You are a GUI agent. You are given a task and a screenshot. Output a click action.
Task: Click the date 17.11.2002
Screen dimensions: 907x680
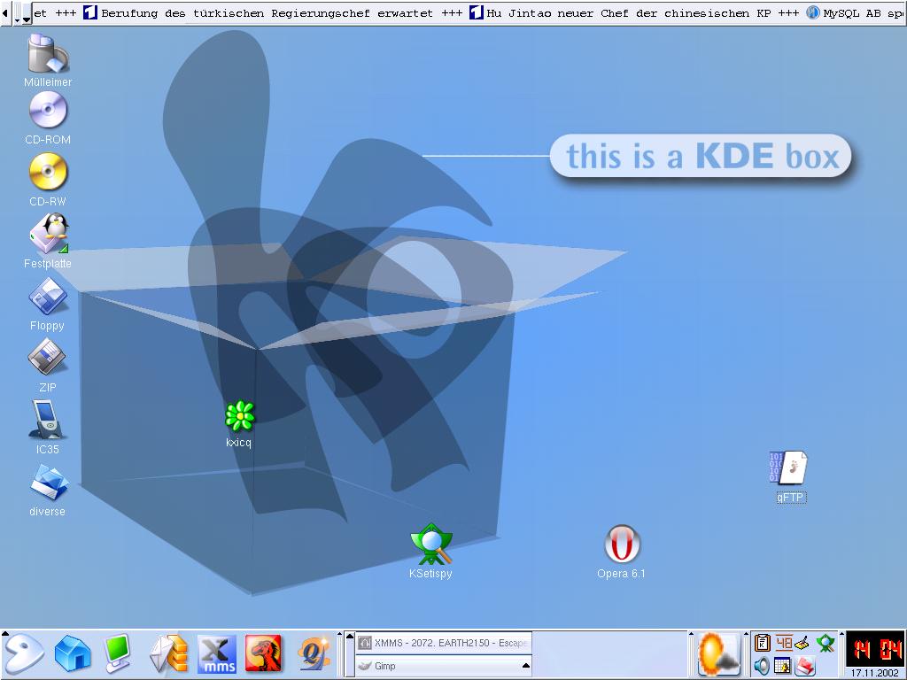pos(876,673)
